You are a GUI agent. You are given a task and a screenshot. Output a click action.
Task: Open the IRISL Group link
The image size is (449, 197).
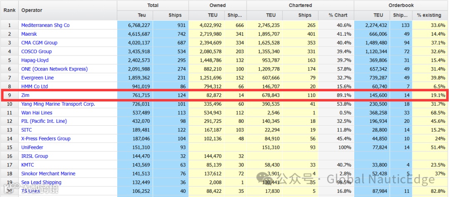[35, 156]
